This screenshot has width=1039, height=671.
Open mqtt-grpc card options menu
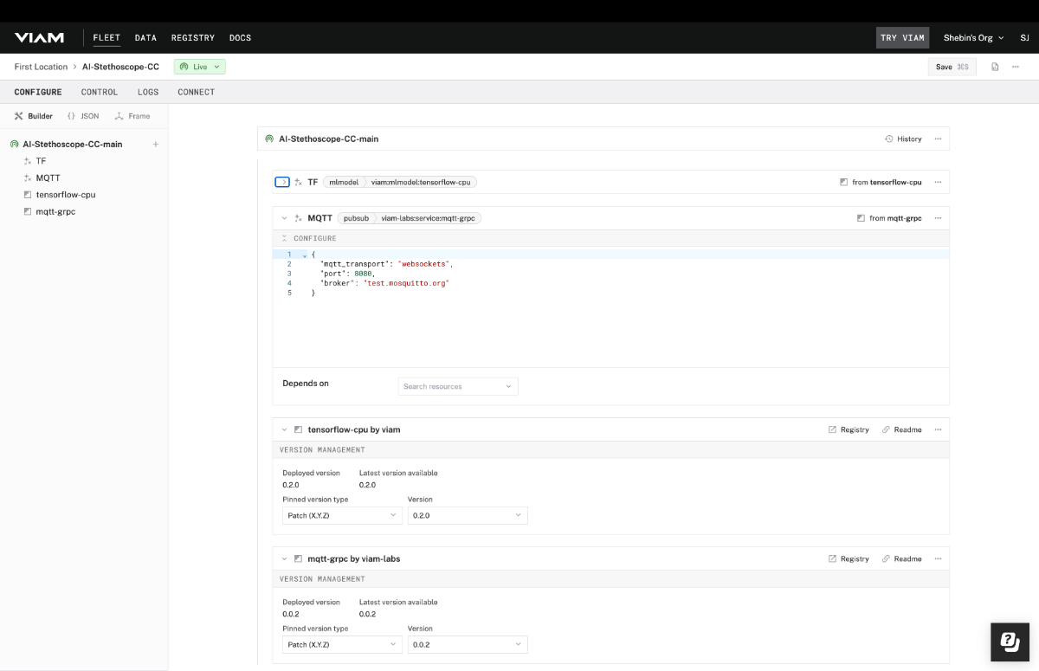pyautogui.click(x=938, y=558)
